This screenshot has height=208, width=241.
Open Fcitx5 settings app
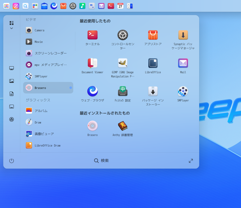pyautogui.click(x=123, y=92)
